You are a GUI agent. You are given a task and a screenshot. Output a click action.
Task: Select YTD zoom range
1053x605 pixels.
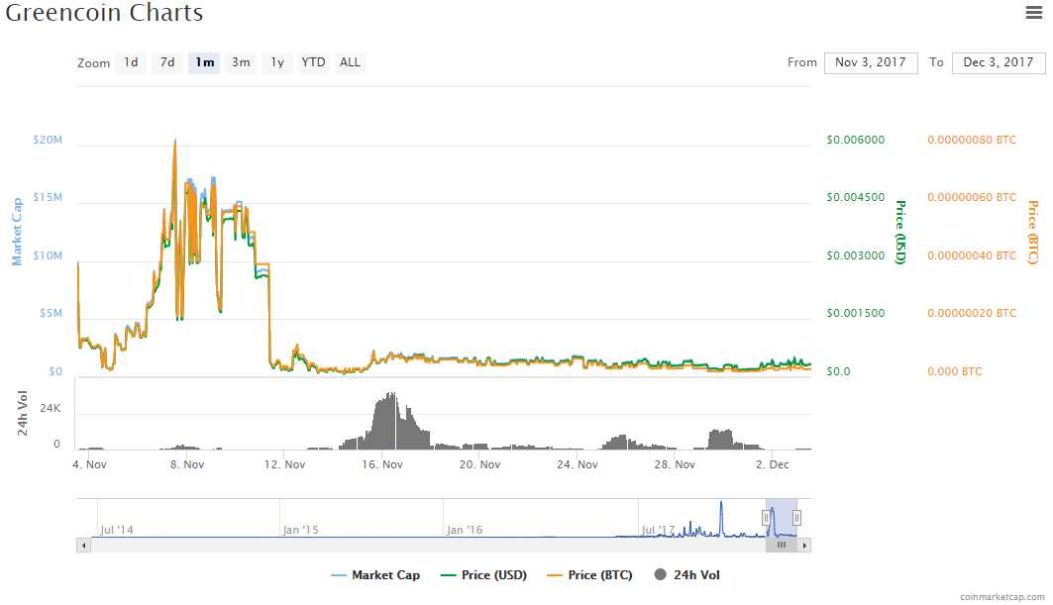pos(313,62)
